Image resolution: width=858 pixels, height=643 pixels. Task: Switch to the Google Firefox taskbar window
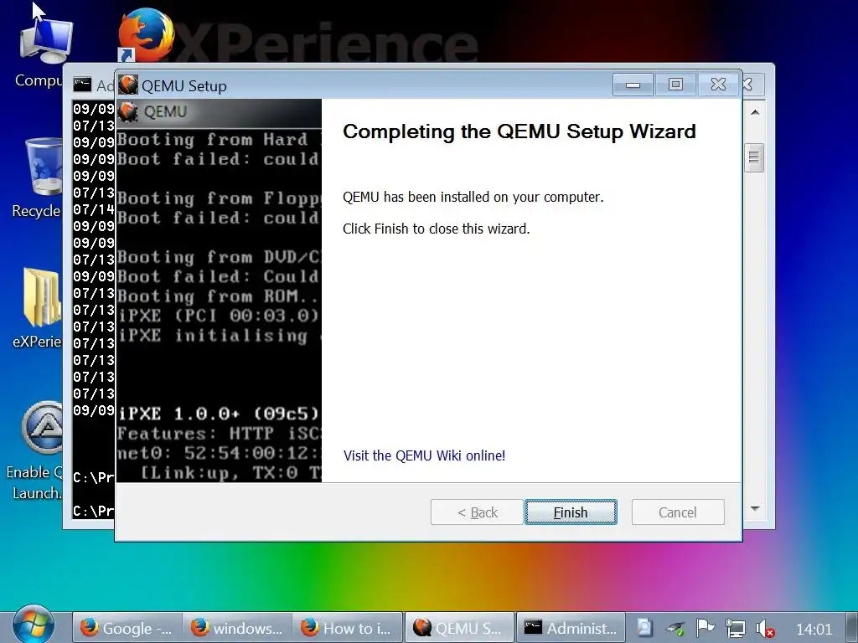[127, 628]
